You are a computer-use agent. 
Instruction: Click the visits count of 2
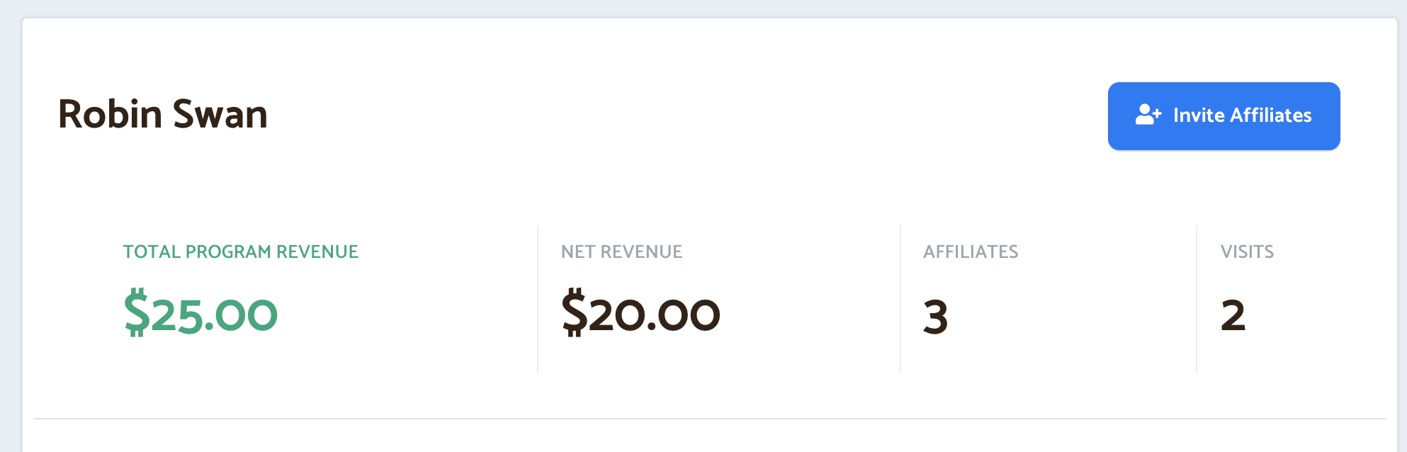[x=1233, y=315]
